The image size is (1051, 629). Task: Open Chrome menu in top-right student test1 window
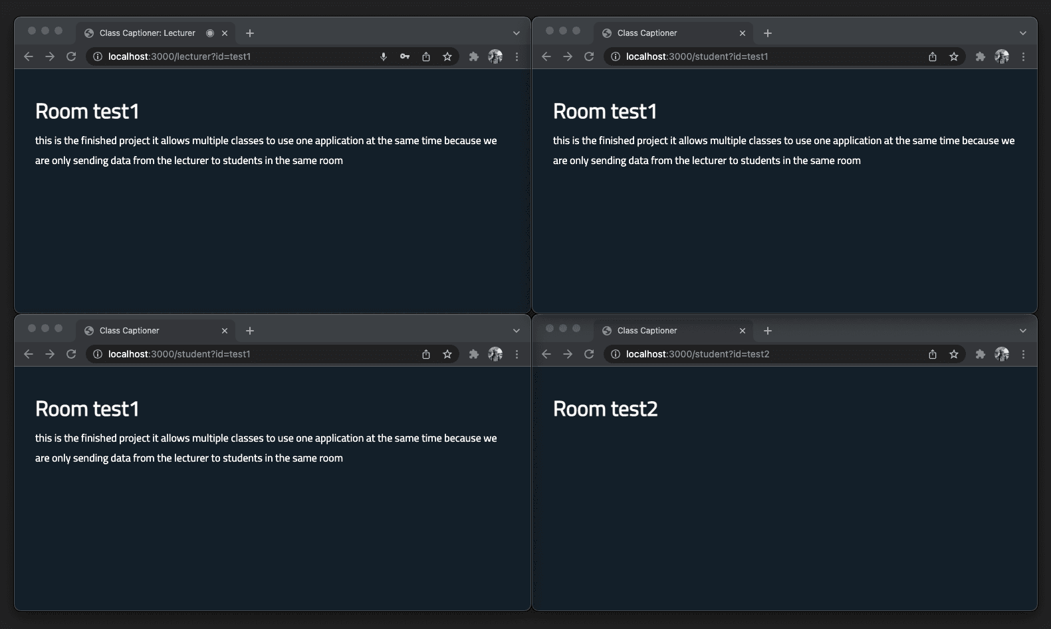coord(1023,56)
